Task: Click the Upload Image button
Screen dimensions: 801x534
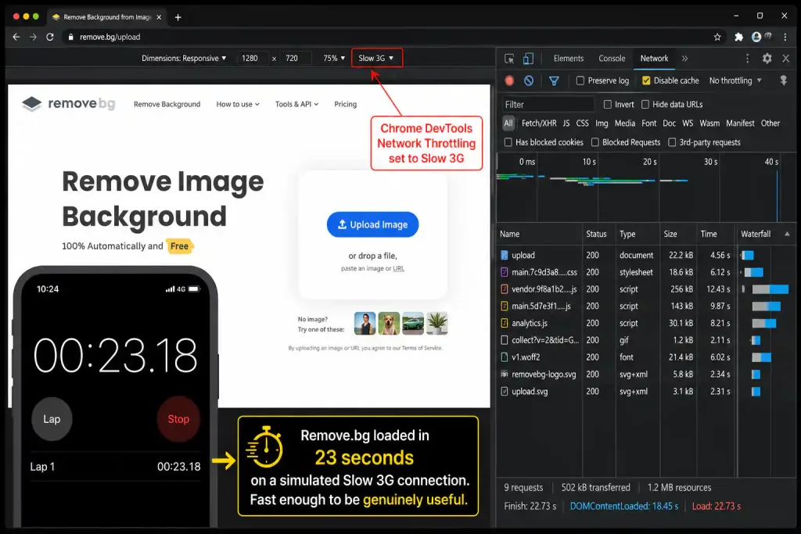Action: [372, 224]
